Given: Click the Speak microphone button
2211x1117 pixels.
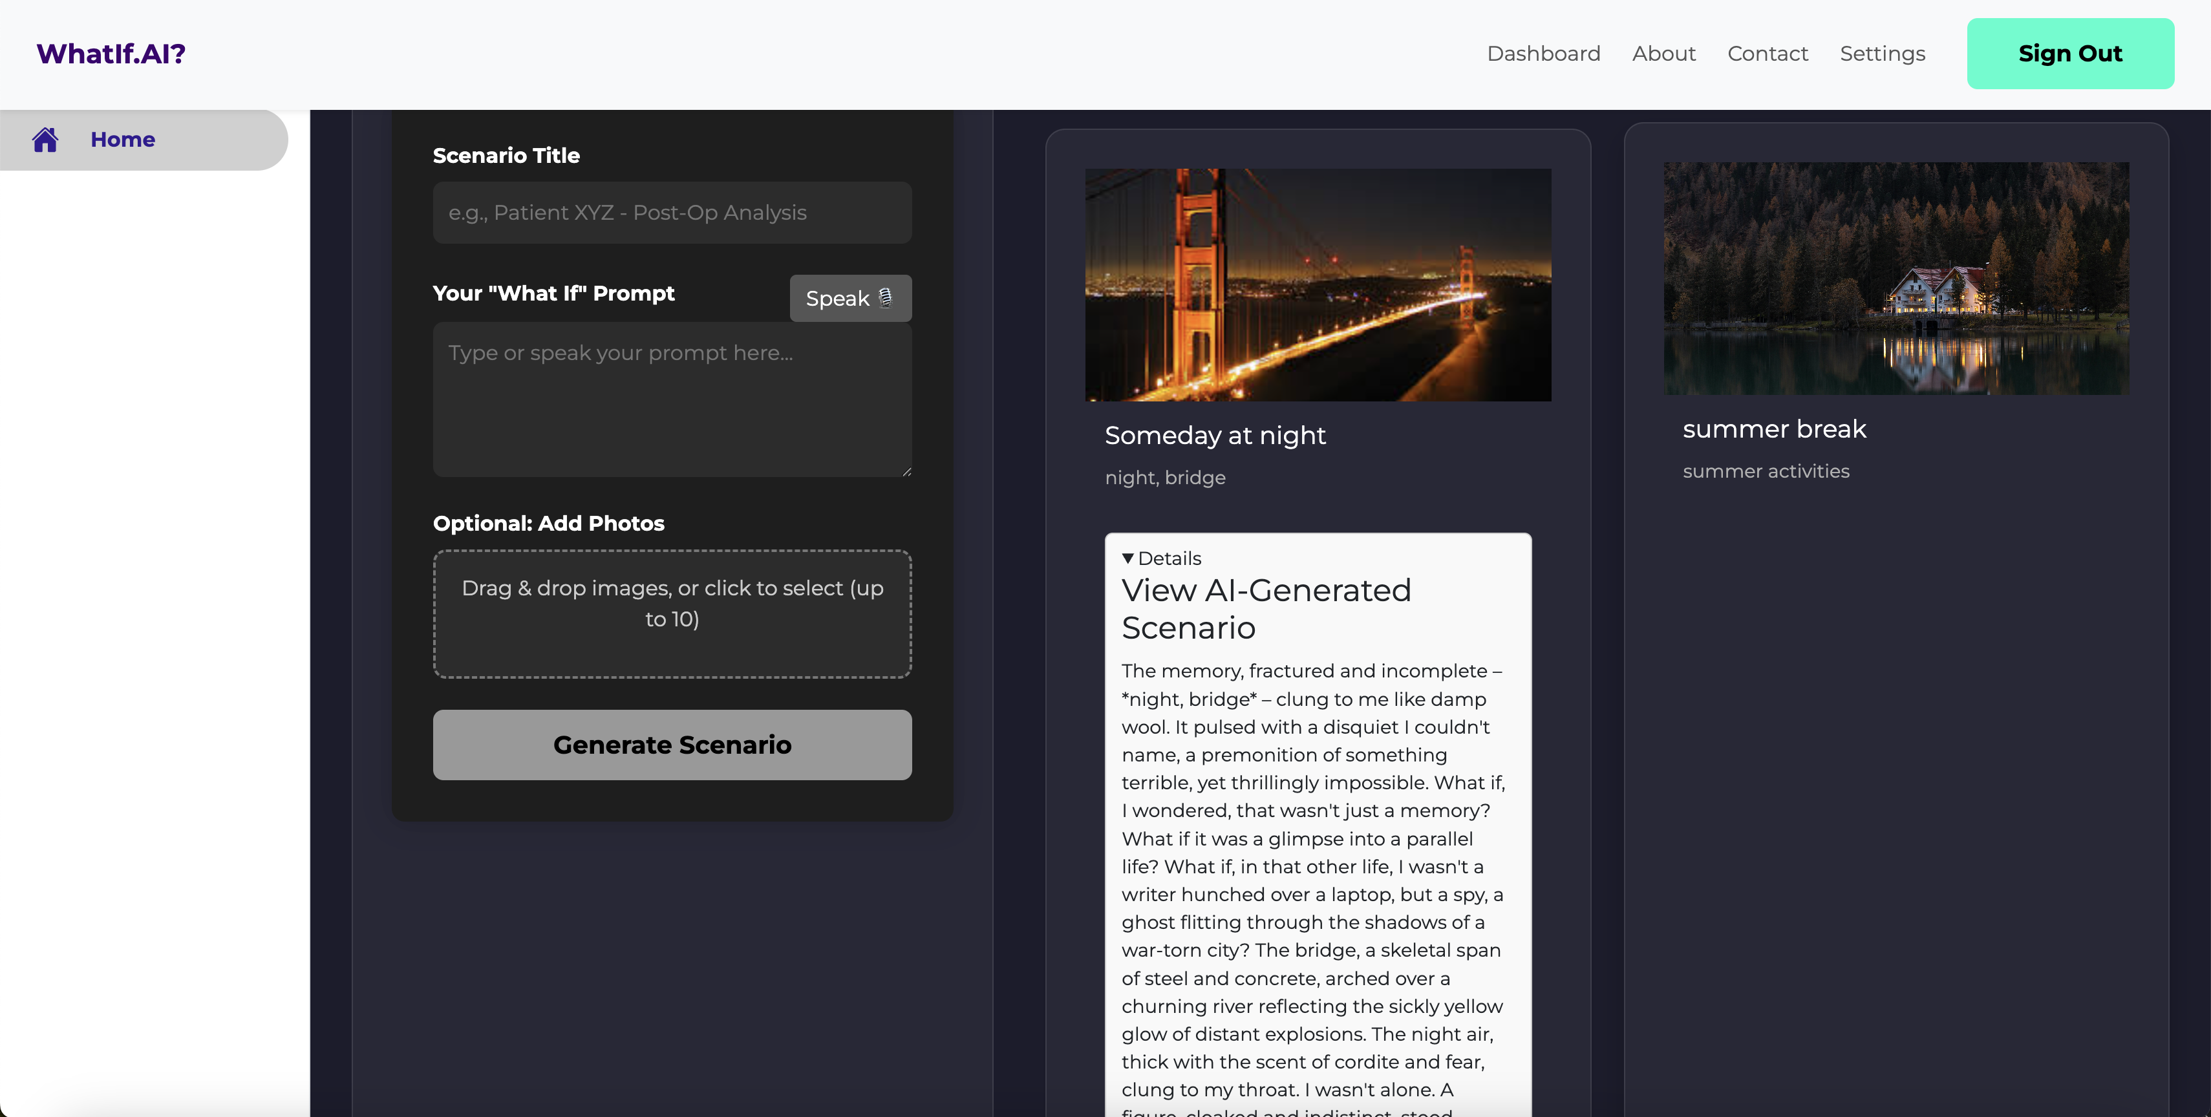Looking at the screenshot, I should tap(849, 299).
